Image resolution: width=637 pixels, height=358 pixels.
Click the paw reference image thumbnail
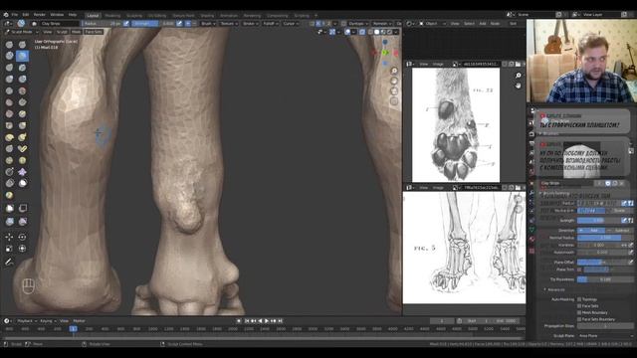coord(456,125)
